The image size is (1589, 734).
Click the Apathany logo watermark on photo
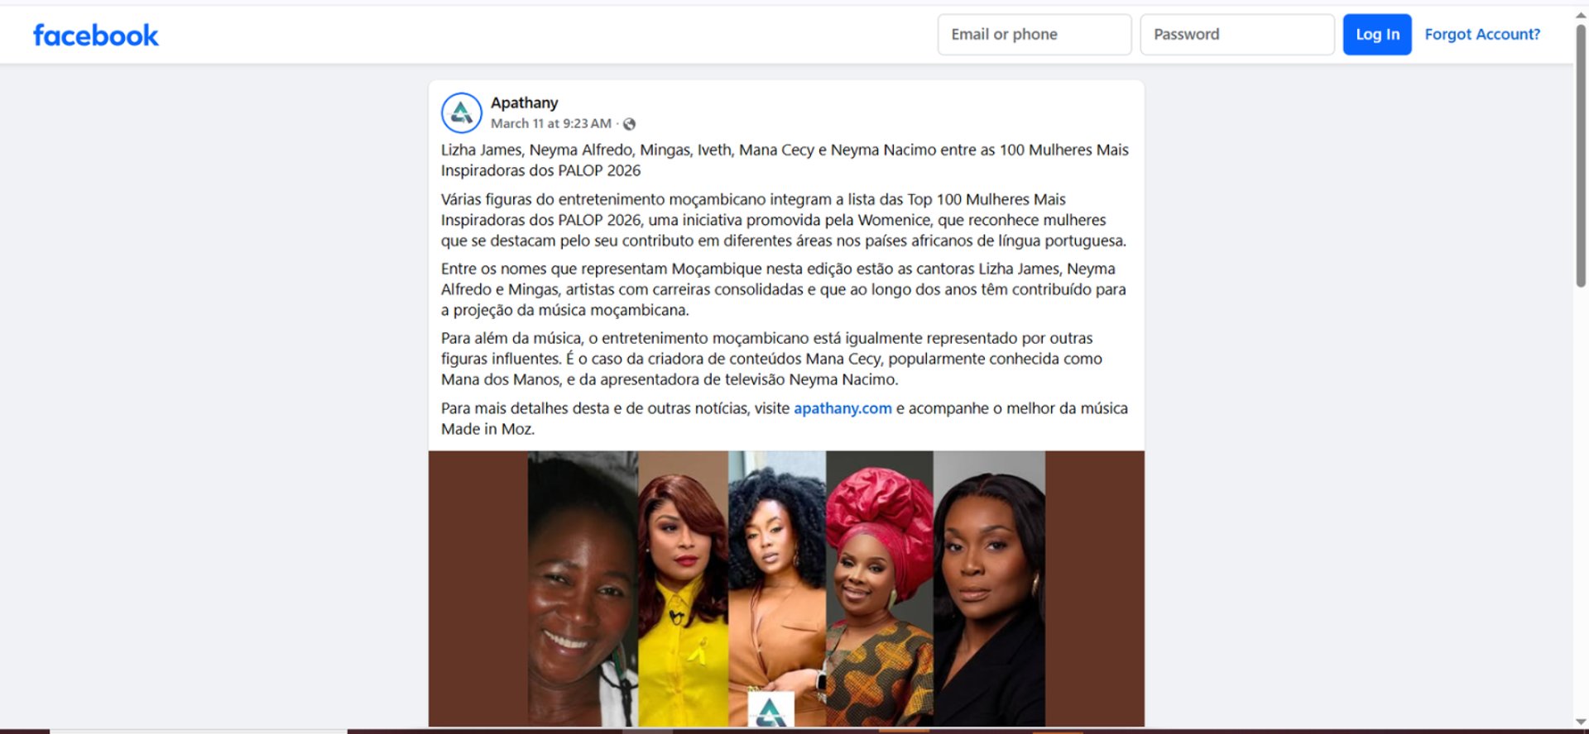770,709
